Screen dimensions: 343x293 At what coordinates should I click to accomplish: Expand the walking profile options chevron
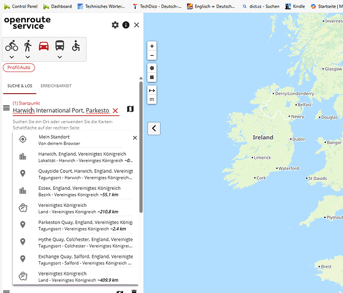pos(28,57)
